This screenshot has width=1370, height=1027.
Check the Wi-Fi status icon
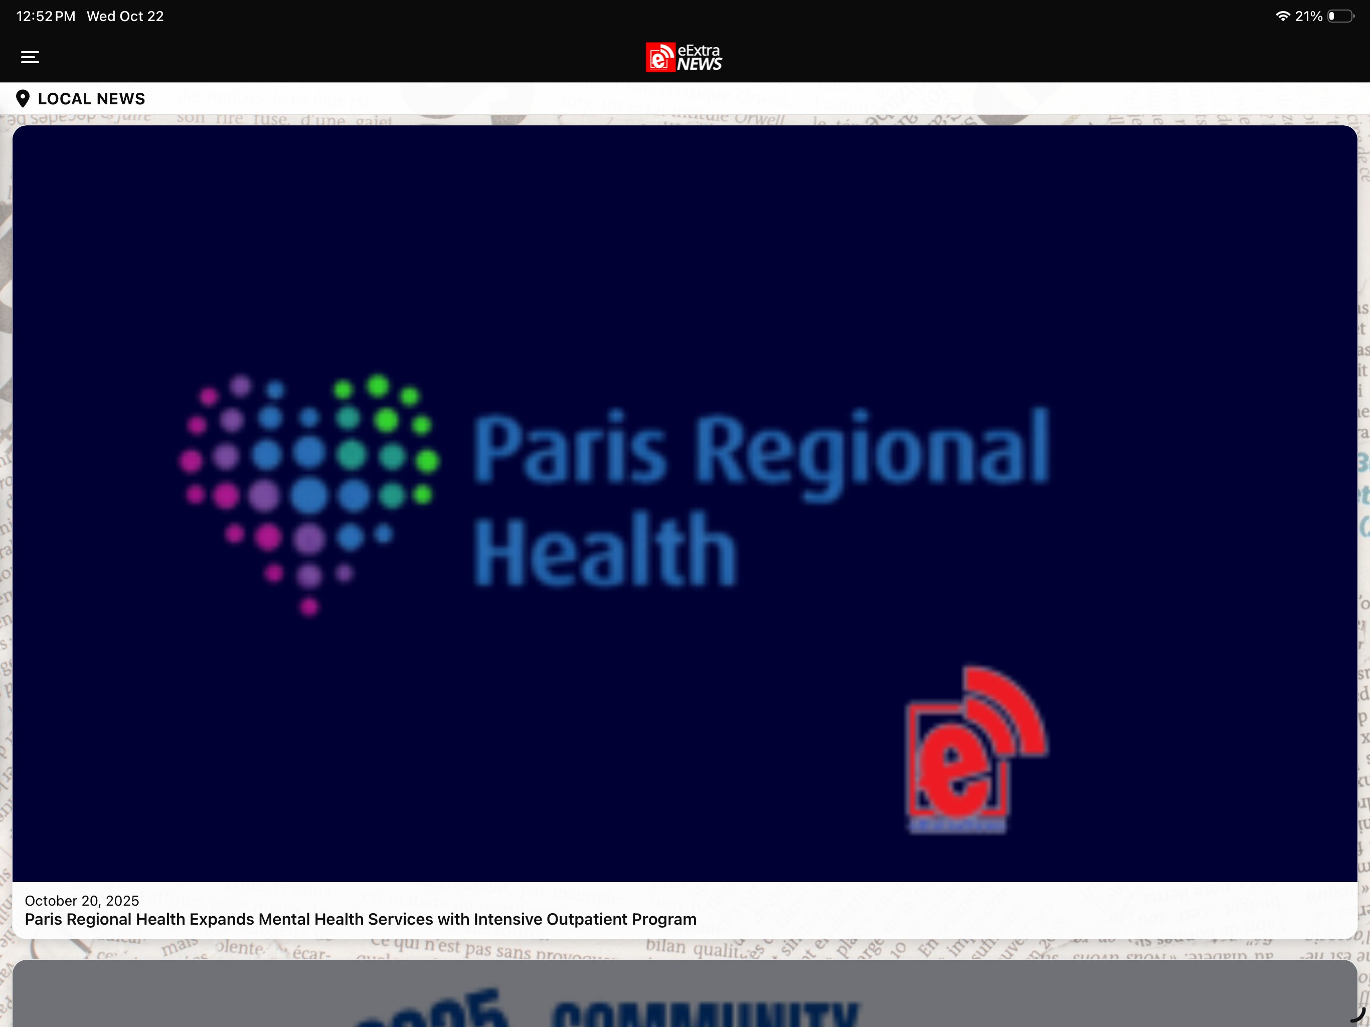pyautogui.click(x=1283, y=16)
